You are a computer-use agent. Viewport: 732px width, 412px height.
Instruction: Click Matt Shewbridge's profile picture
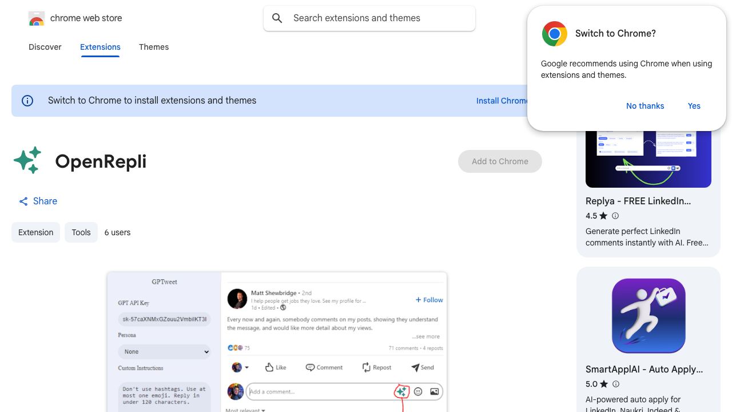pos(237,299)
